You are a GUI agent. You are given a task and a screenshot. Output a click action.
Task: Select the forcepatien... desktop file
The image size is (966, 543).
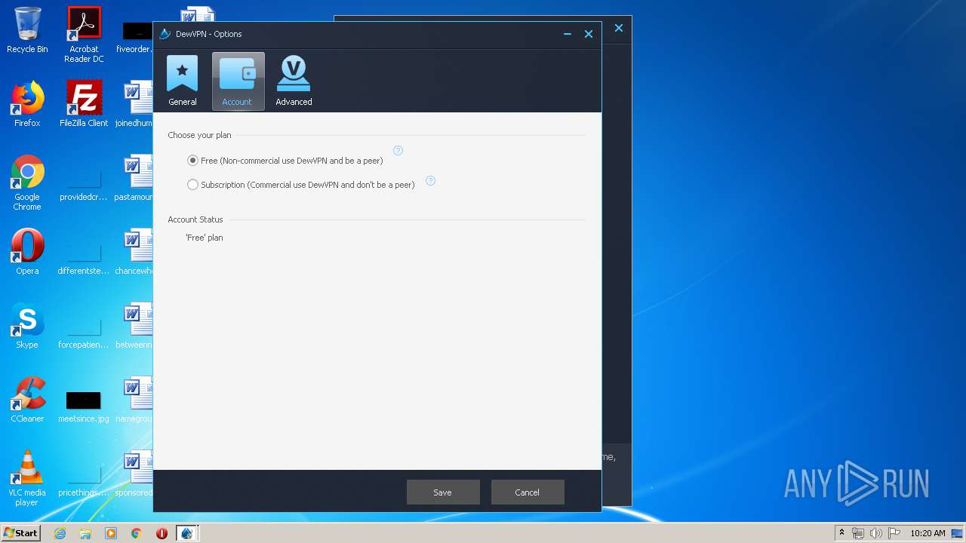pyautogui.click(x=84, y=332)
